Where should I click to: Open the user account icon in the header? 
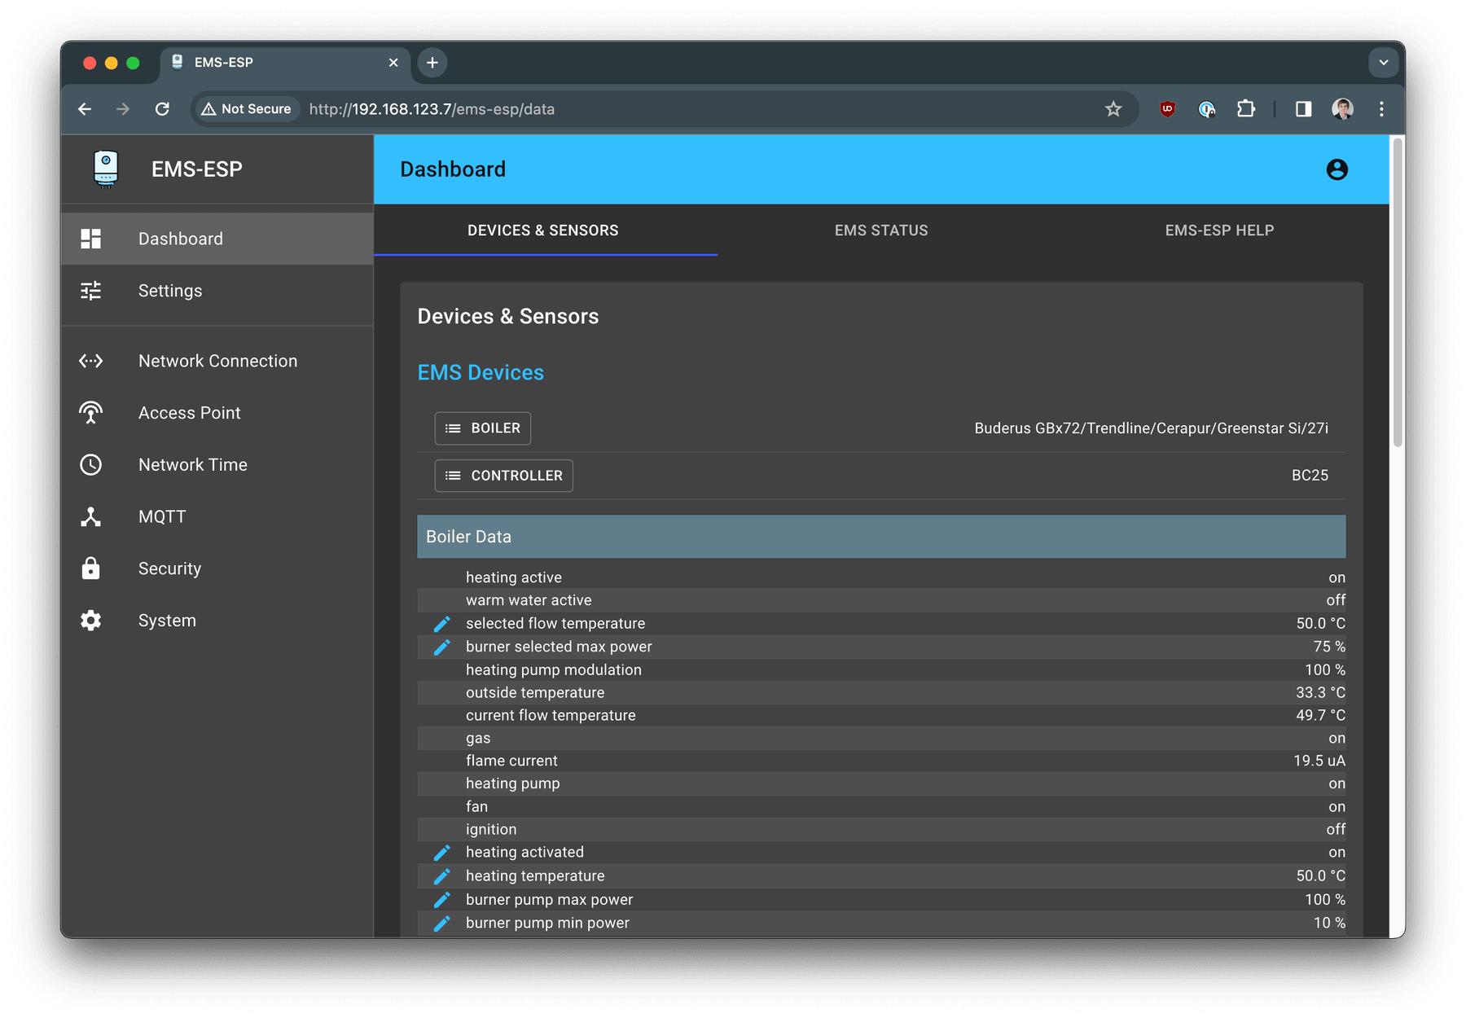[x=1337, y=169]
